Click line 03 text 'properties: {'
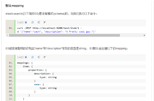154x101 pixels. click(x=38, y=70)
